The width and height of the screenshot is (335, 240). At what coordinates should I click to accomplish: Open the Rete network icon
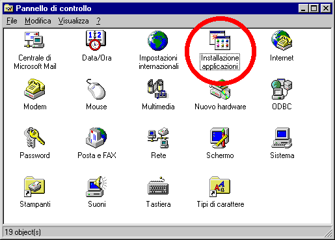click(158, 138)
